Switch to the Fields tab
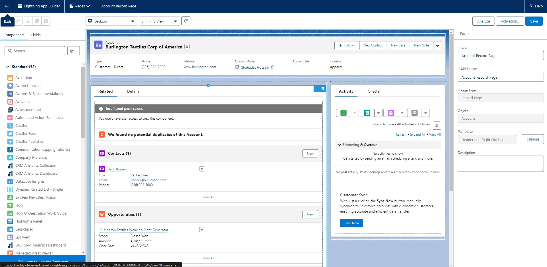 pos(36,35)
